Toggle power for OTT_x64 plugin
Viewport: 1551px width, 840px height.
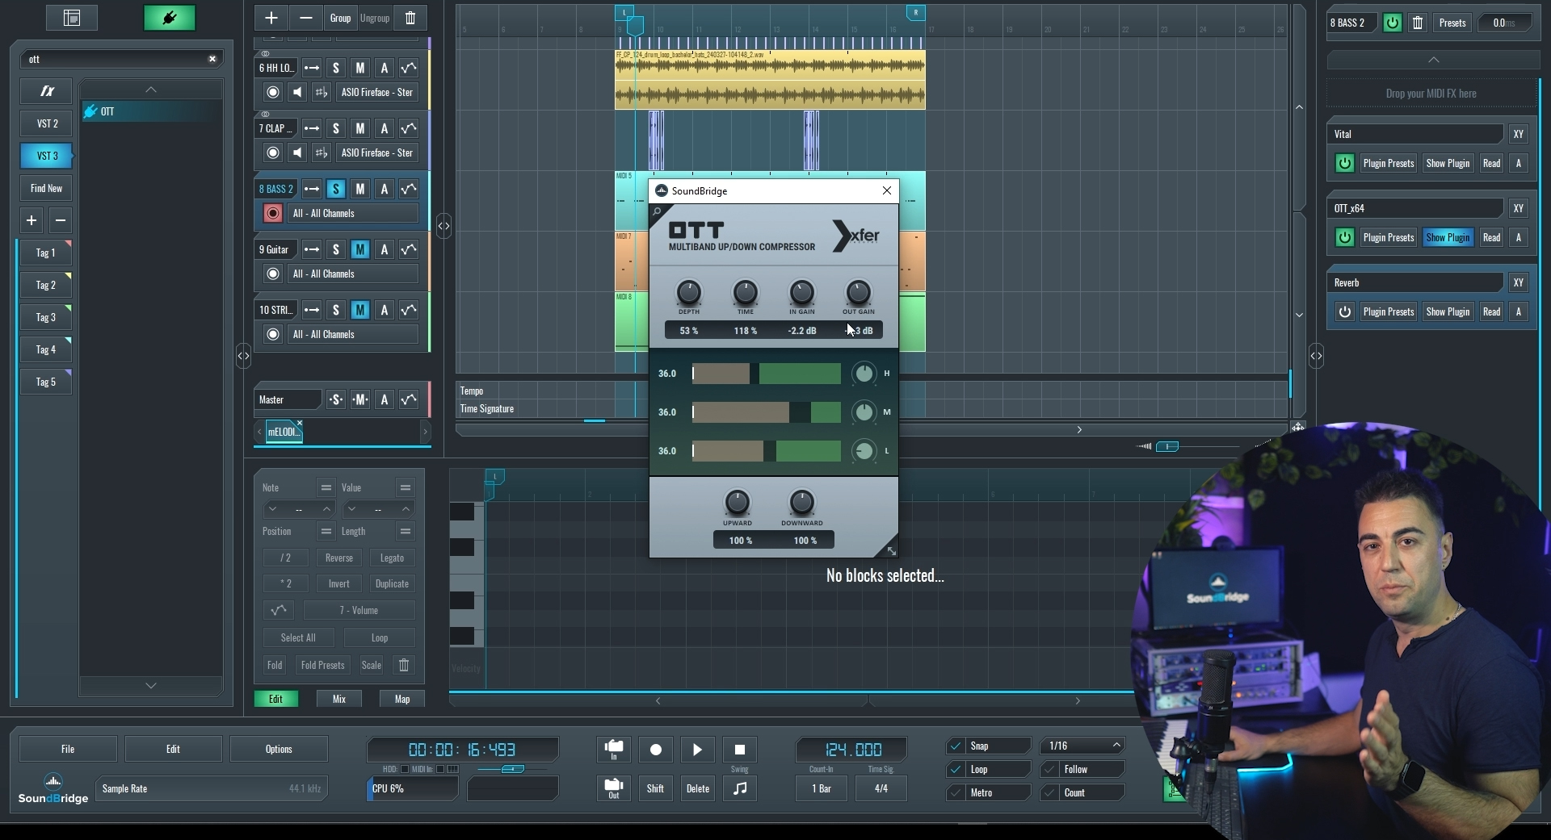[1344, 237]
